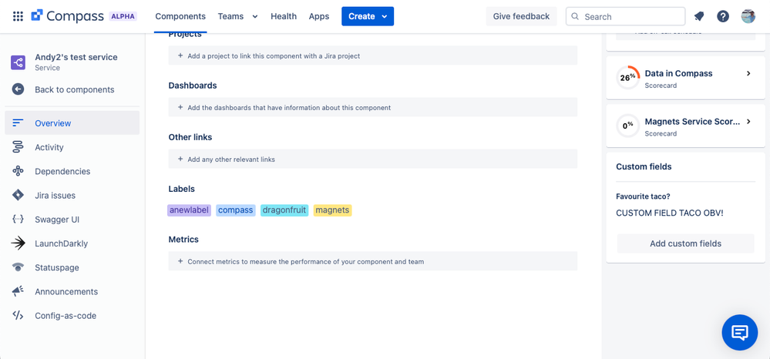Go to Dependencies in sidebar
Image resolution: width=770 pixels, height=359 pixels.
click(x=72, y=171)
